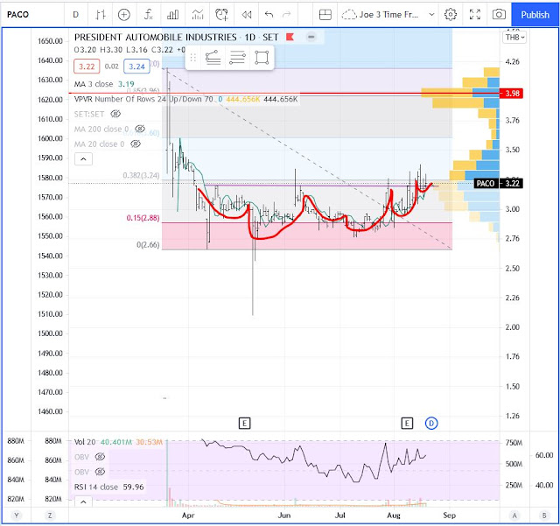
Task: Undo the last chart action
Action: [x=269, y=15]
